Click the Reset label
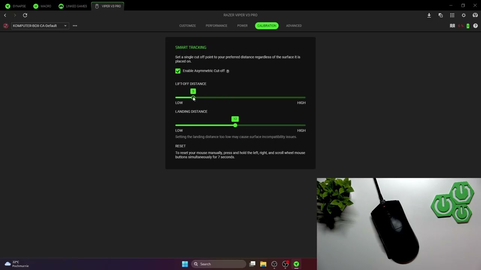 [x=180, y=146]
